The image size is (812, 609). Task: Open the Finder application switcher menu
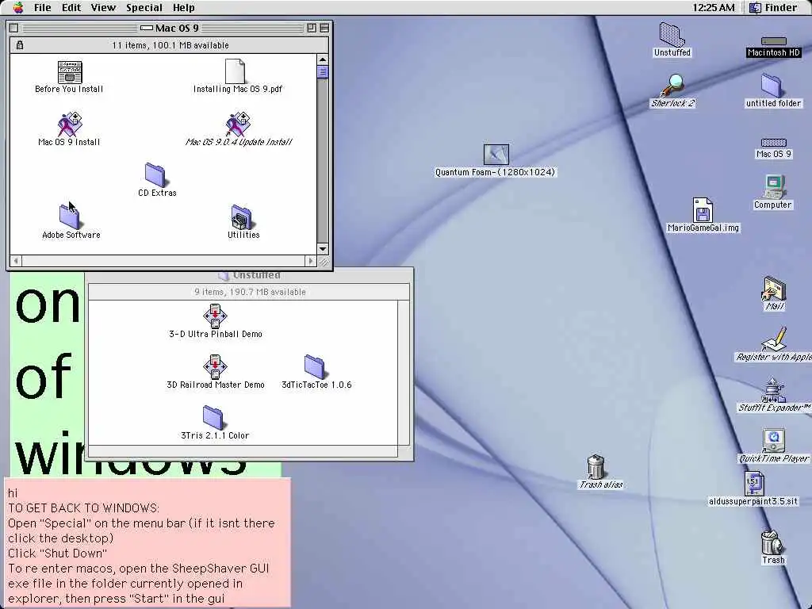[774, 8]
